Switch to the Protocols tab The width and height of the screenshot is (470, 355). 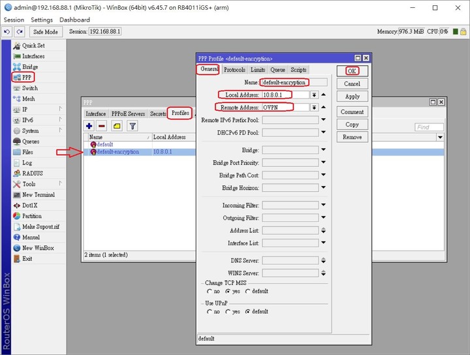tap(234, 70)
